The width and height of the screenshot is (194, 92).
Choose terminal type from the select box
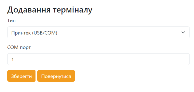click(x=98, y=32)
